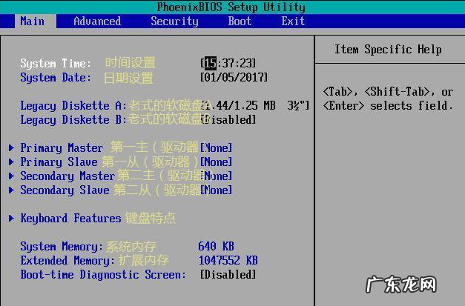Click the Extended Memory value 1047552 KB
This screenshot has width=465, height=306.
[228, 261]
